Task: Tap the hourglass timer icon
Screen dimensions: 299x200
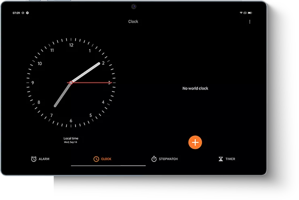Action: [221, 159]
